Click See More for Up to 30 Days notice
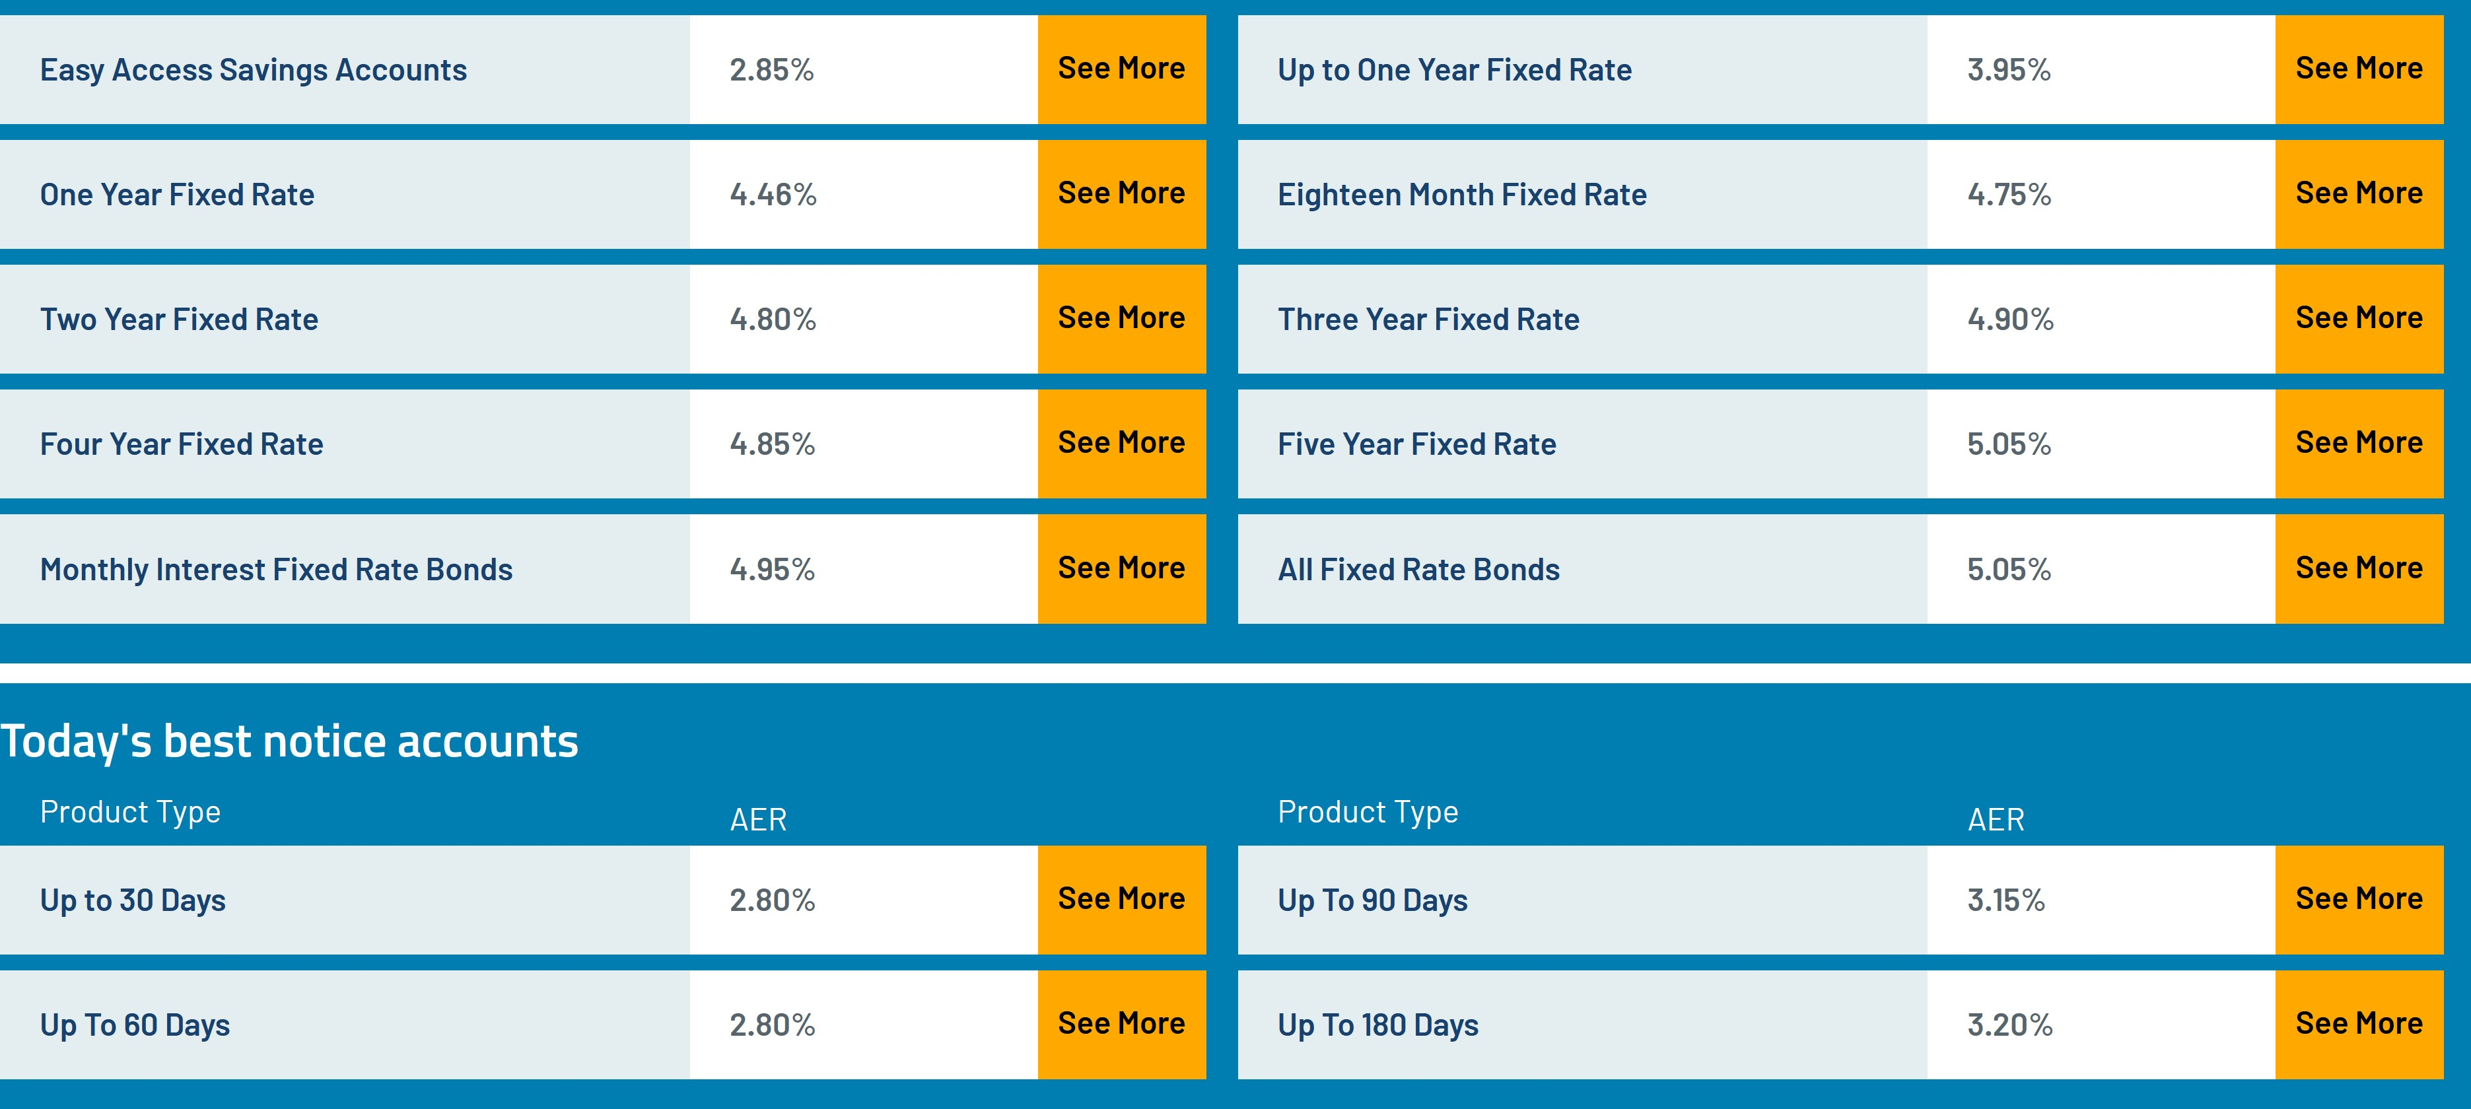The width and height of the screenshot is (2471, 1109). tap(1121, 899)
